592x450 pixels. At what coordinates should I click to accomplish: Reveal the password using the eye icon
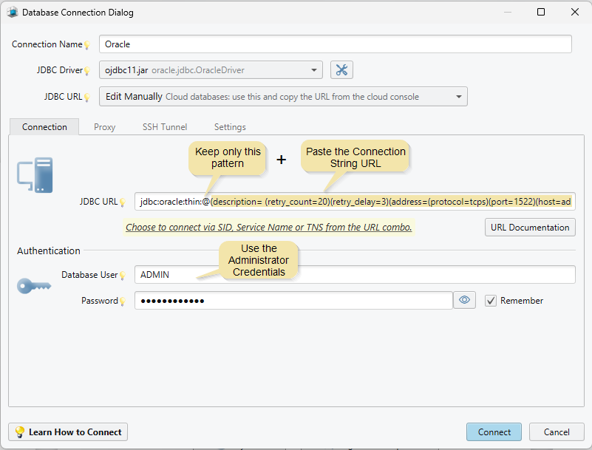tap(464, 299)
